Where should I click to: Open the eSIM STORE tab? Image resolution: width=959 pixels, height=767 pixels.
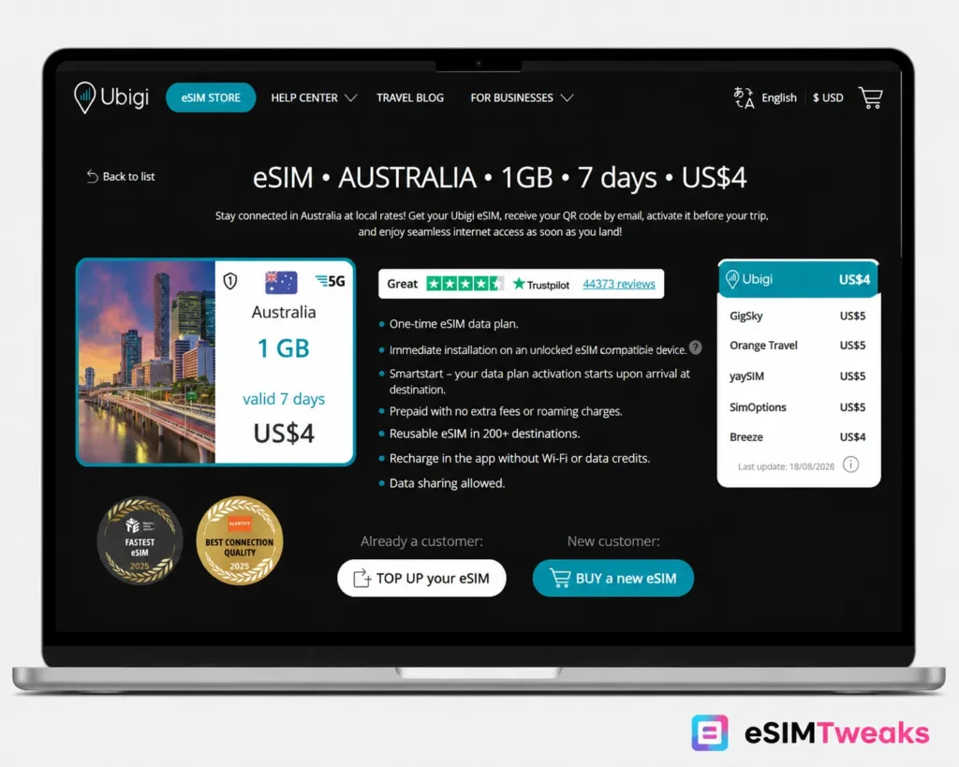211,97
